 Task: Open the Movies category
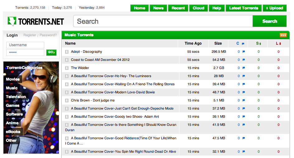tap(13, 79)
